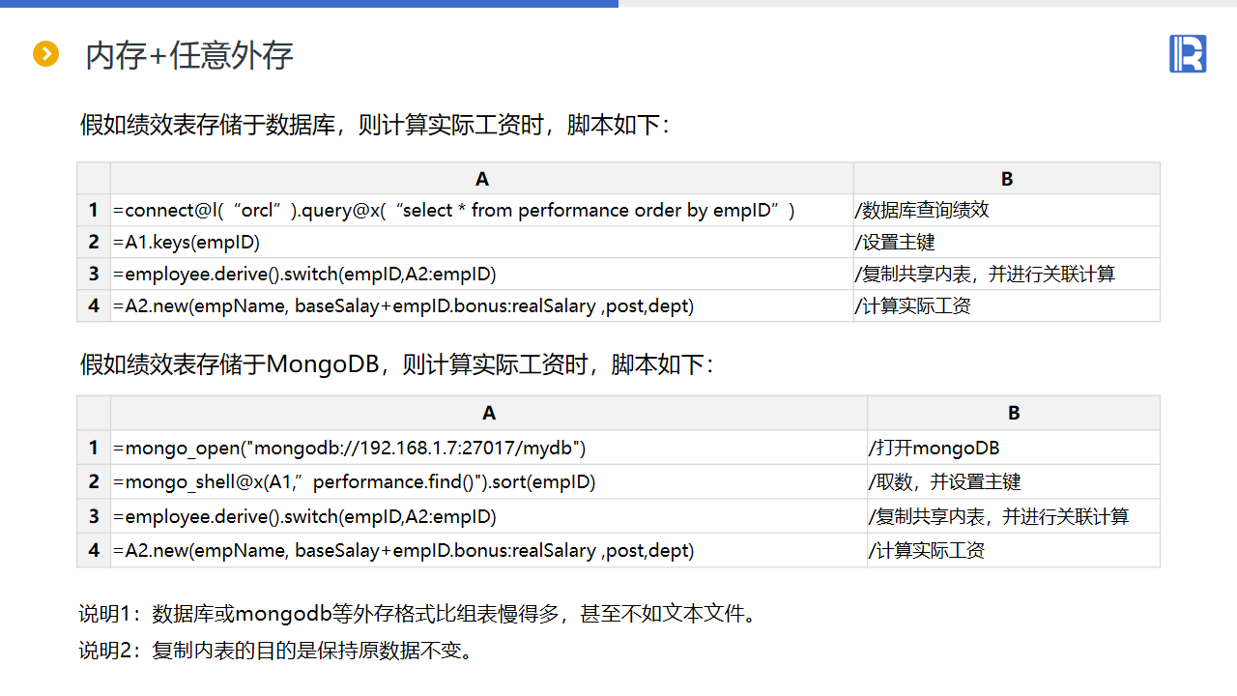Click the mongo_shell@x performance.find cell

(354, 482)
